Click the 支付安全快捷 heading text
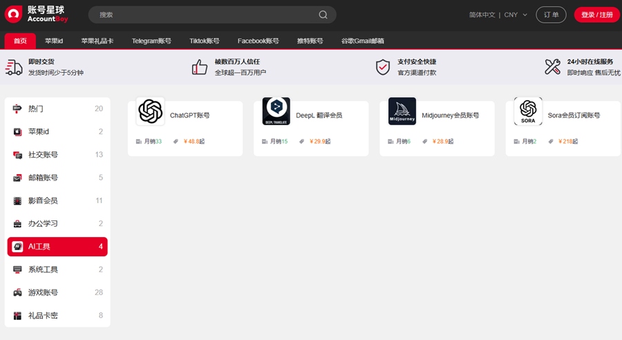The width and height of the screenshot is (622, 340). (417, 62)
